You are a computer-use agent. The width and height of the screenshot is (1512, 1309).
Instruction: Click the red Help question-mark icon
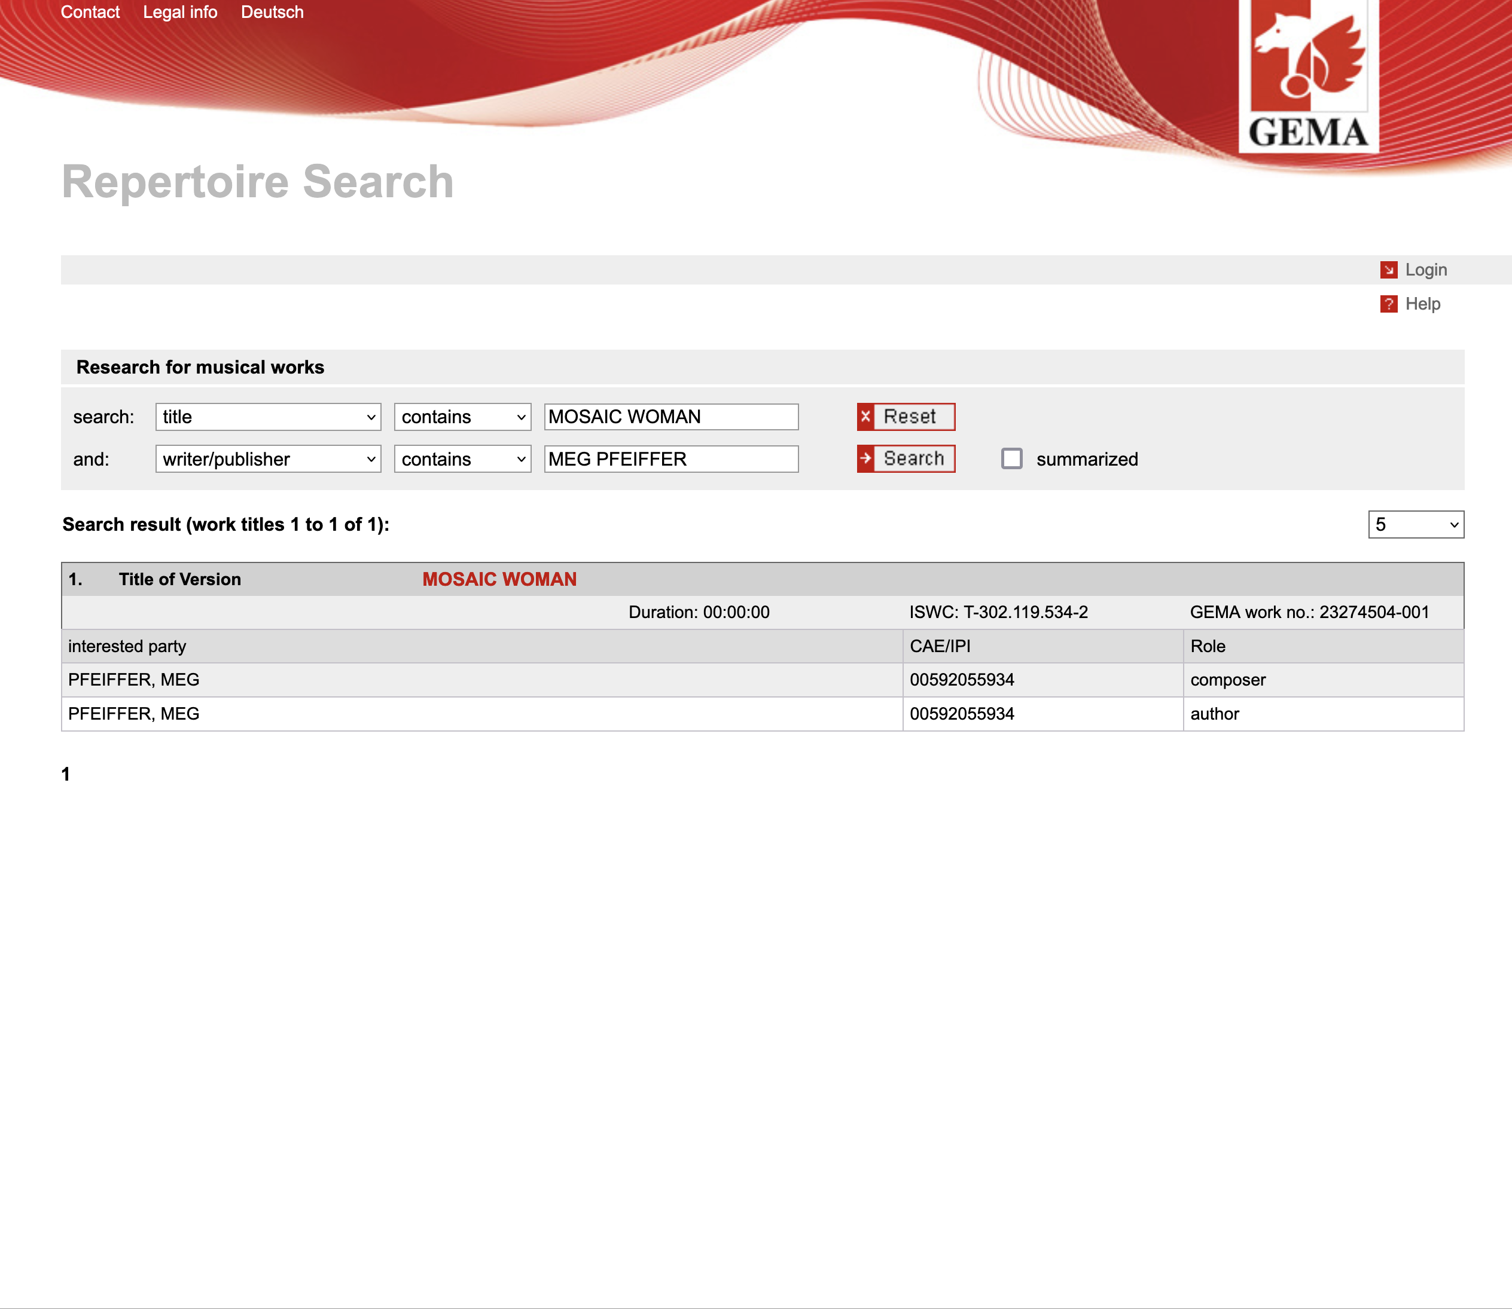coord(1388,304)
